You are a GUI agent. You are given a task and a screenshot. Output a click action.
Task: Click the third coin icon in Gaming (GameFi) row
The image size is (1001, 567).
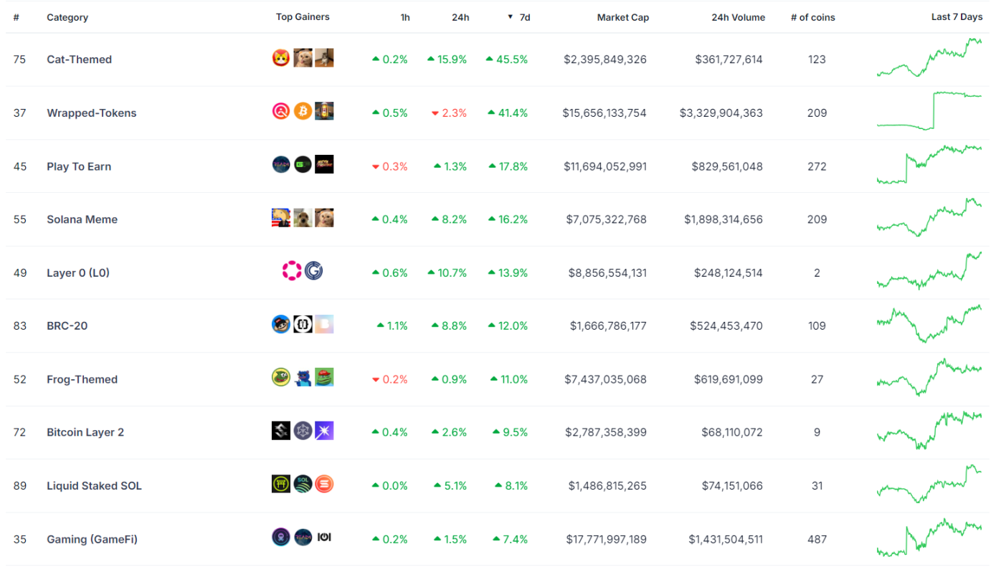[x=324, y=538]
